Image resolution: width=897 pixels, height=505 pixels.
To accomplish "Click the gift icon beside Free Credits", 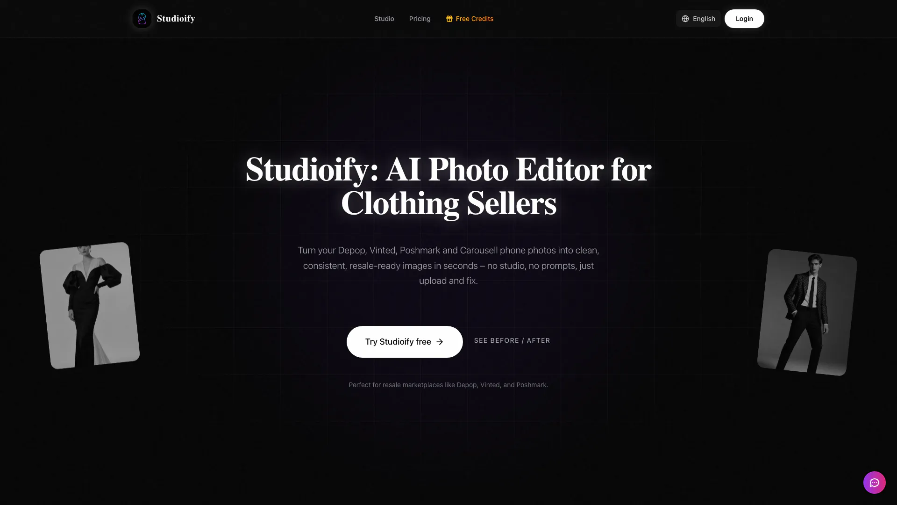I will [x=449, y=19].
